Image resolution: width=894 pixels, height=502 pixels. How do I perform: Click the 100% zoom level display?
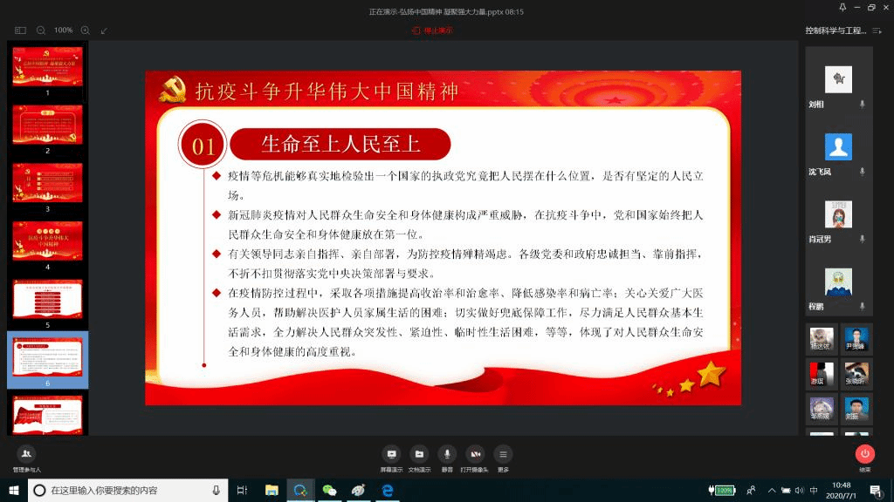pyautogui.click(x=63, y=31)
